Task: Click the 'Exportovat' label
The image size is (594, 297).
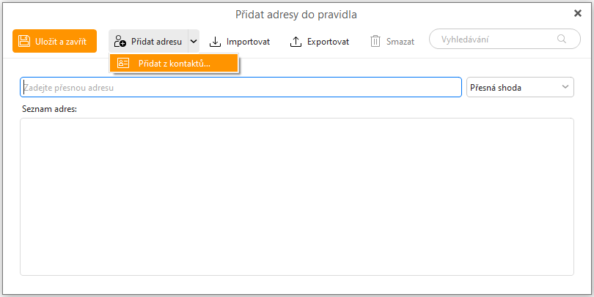Action: pos(328,42)
